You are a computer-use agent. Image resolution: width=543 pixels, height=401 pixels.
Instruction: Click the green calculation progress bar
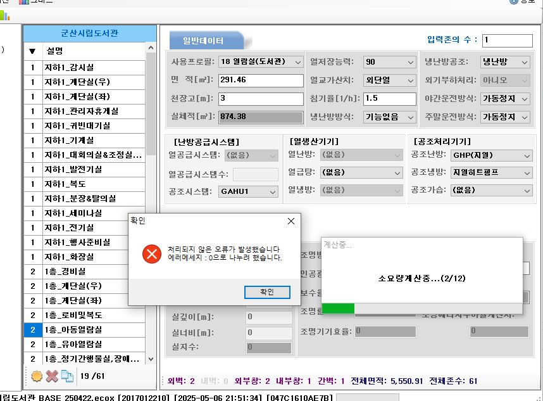[339, 309]
